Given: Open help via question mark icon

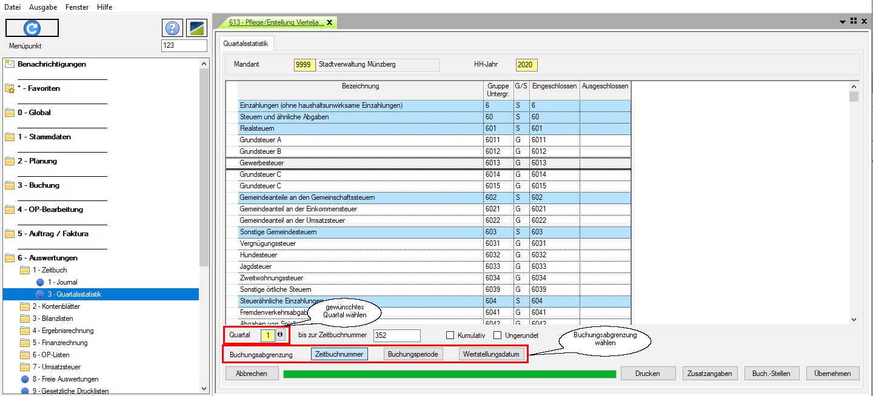Looking at the screenshot, I should pos(172,28).
